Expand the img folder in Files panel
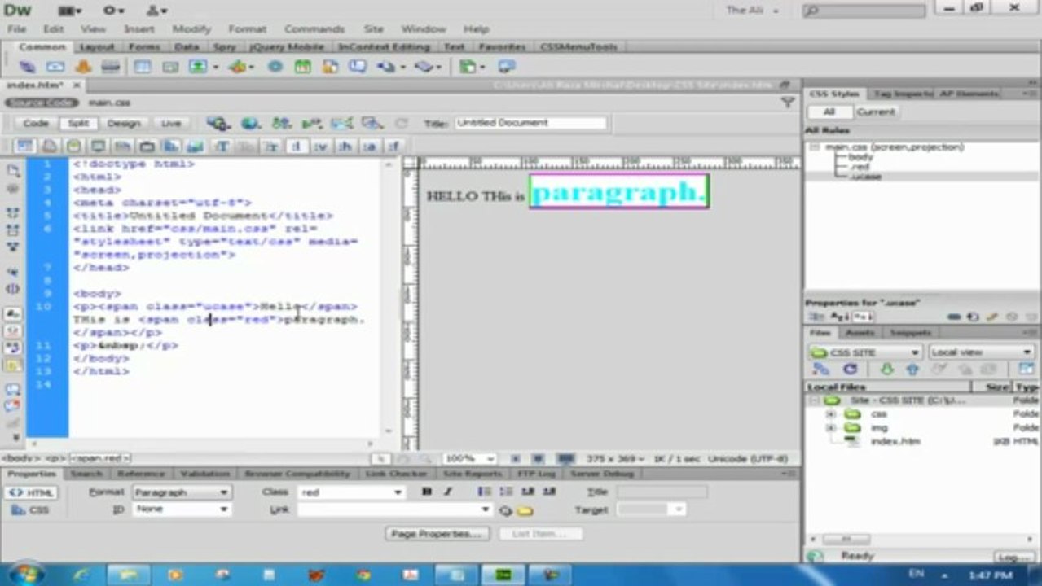 [831, 427]
